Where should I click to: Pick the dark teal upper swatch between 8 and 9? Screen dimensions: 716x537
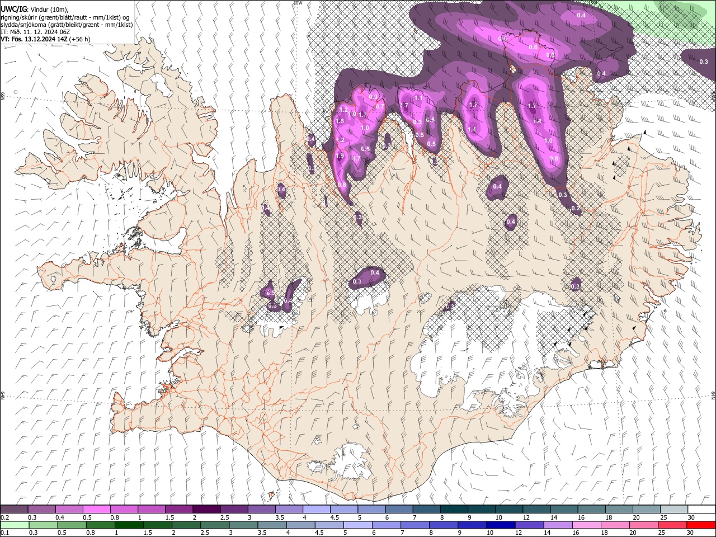tap(454, 510)
